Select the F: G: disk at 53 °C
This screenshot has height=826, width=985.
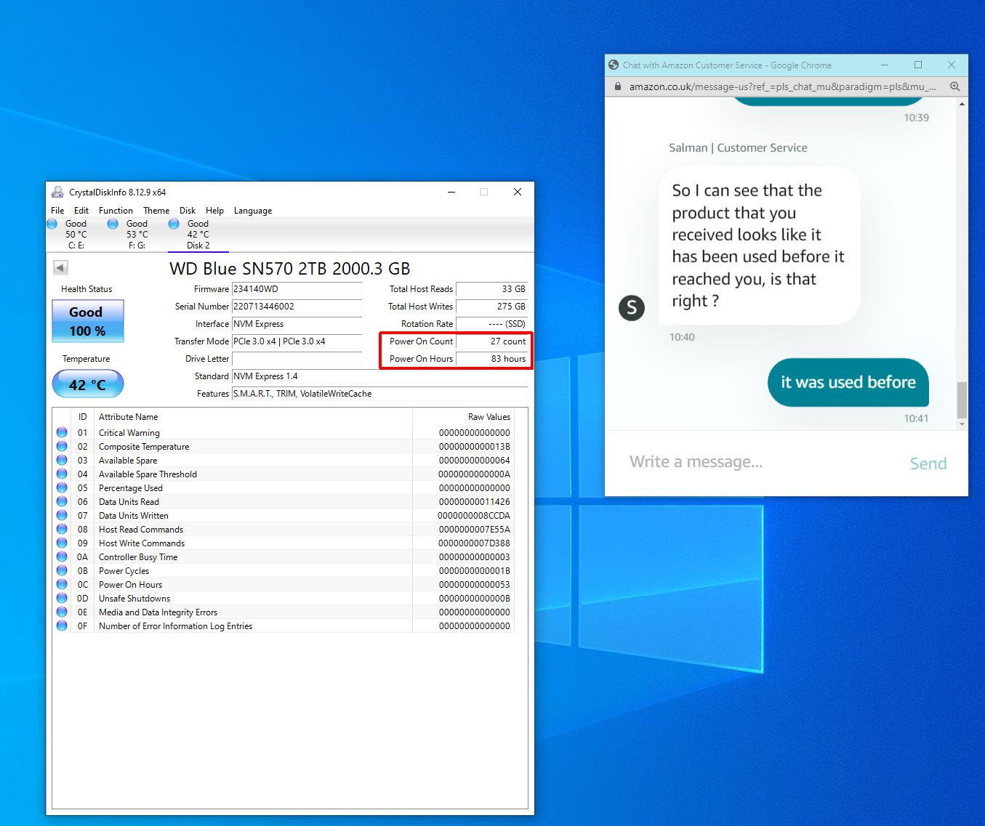click(x=137, y=235)
